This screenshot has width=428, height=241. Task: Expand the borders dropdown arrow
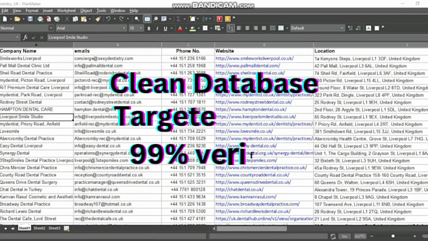[x=211, y=28]
